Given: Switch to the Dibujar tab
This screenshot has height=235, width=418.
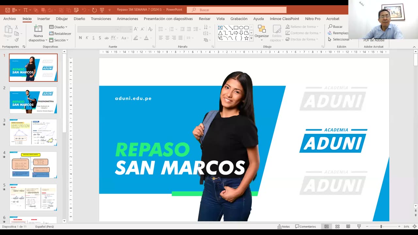Looking at the screenshot, I should (x=62, y=19).
